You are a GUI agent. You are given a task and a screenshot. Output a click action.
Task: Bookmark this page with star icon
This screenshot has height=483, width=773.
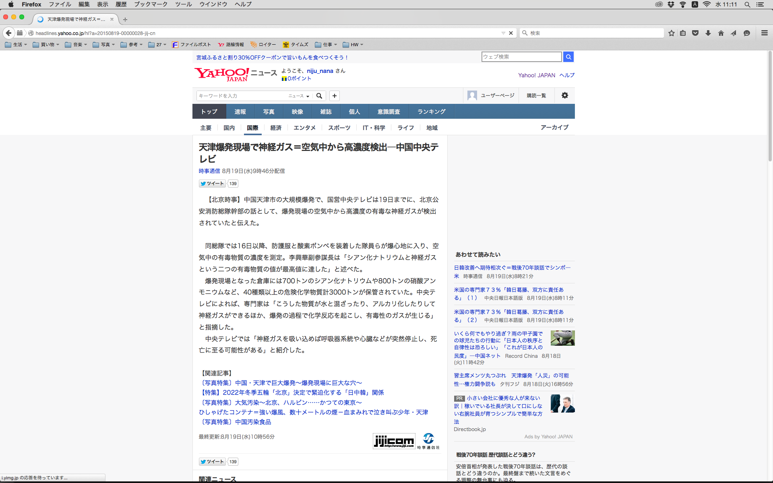(671, 33)
